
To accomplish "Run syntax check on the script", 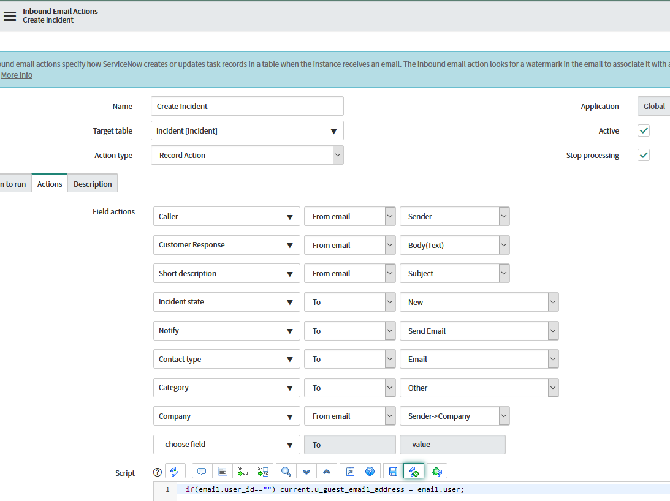I will pos(413,470).
